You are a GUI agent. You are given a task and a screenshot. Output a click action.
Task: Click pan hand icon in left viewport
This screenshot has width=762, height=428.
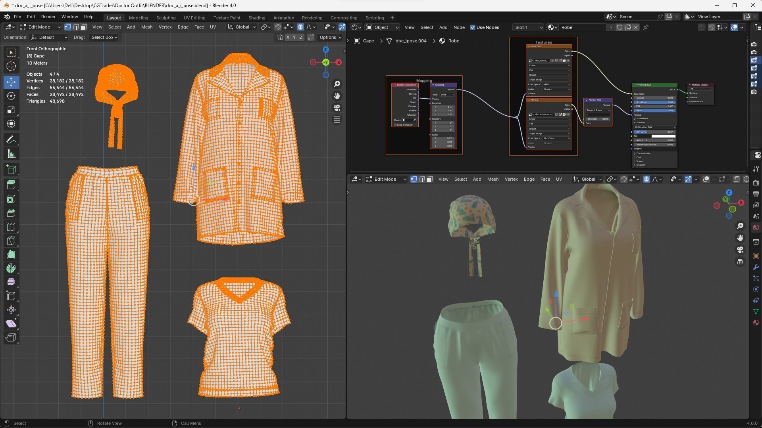pos(337,96)
